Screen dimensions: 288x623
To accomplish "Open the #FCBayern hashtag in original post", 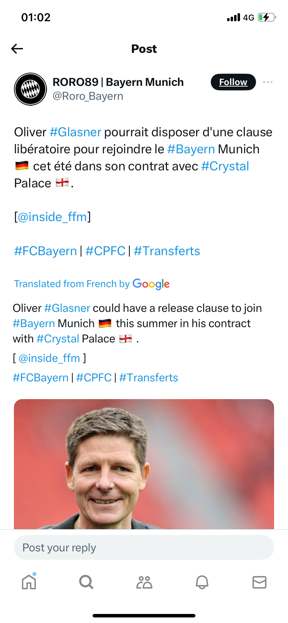I will pos(45,251).
